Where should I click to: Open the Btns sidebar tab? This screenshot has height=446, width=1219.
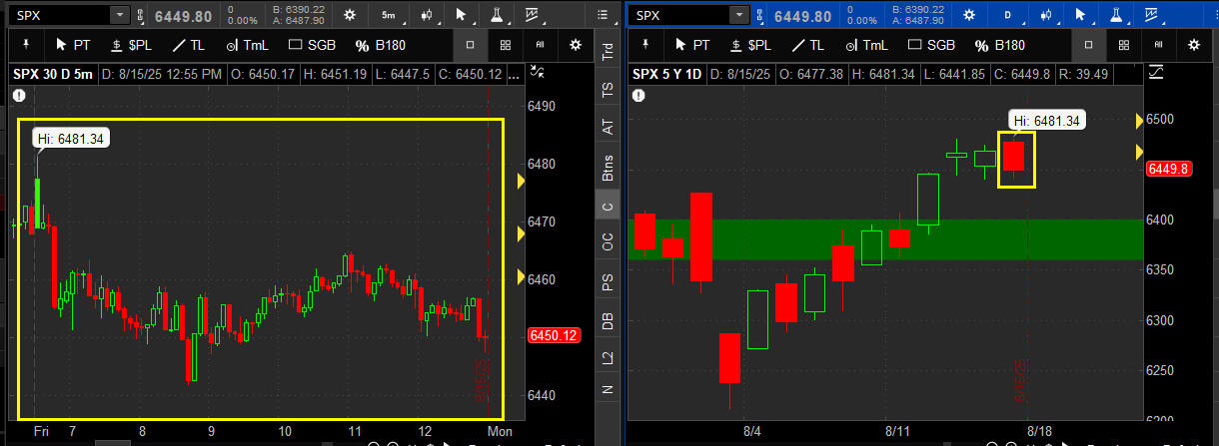pyautogui.click(x=607, y=168)
